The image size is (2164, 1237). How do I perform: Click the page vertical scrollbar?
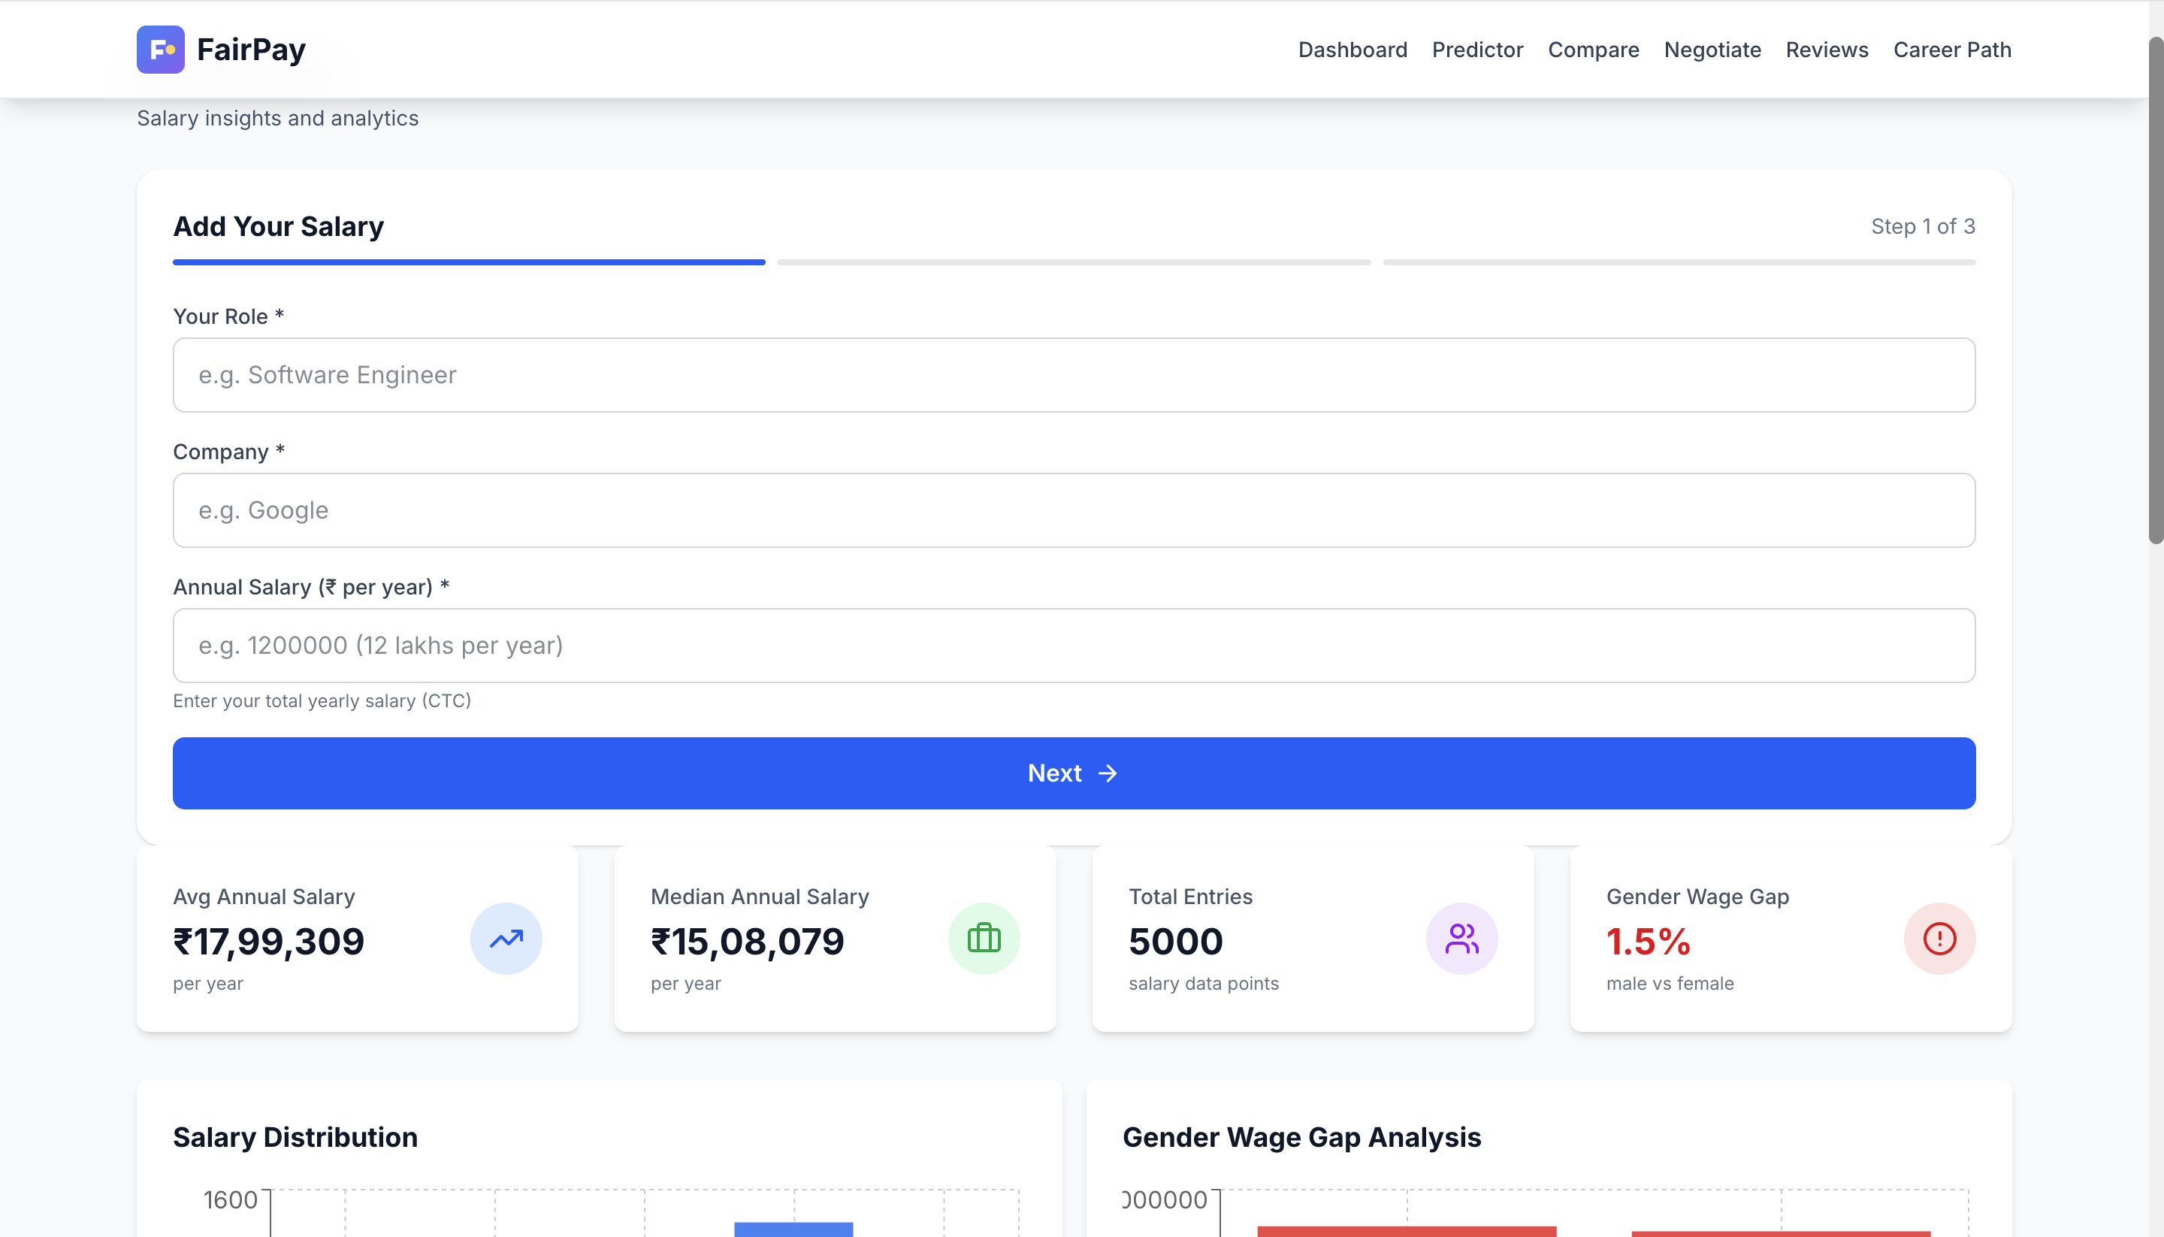(x=2155, y=289)
